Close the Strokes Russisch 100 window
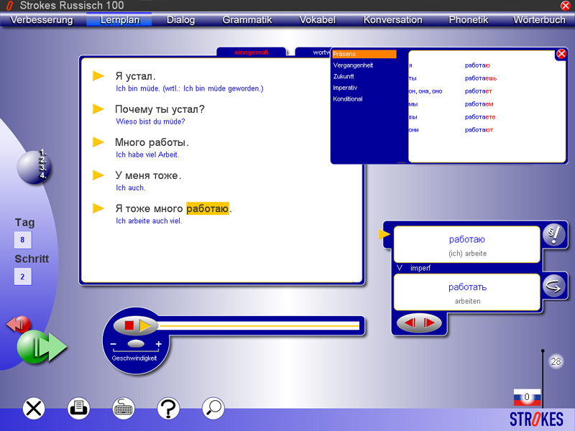 click(x=566, y=5)
